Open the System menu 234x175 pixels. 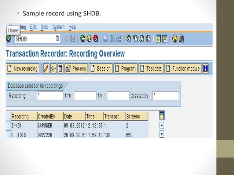pyautogui.click(x=58, y=27)
